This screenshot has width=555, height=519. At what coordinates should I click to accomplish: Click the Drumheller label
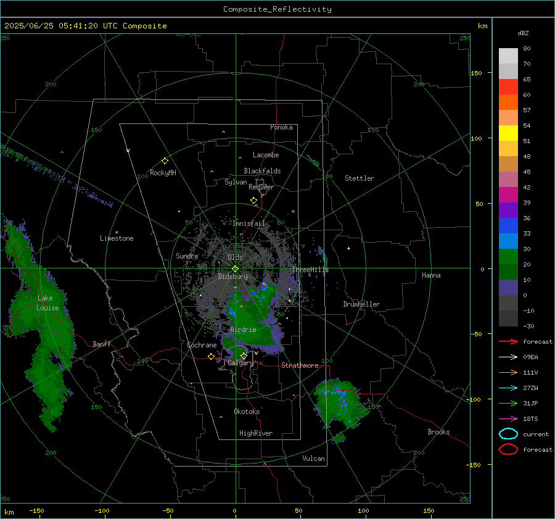pyautogui.click(x=361, y=304)
